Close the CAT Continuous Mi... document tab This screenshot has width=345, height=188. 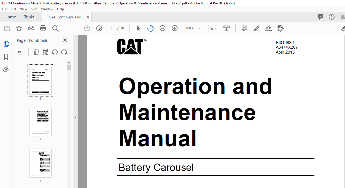click(x=88, y=17)
